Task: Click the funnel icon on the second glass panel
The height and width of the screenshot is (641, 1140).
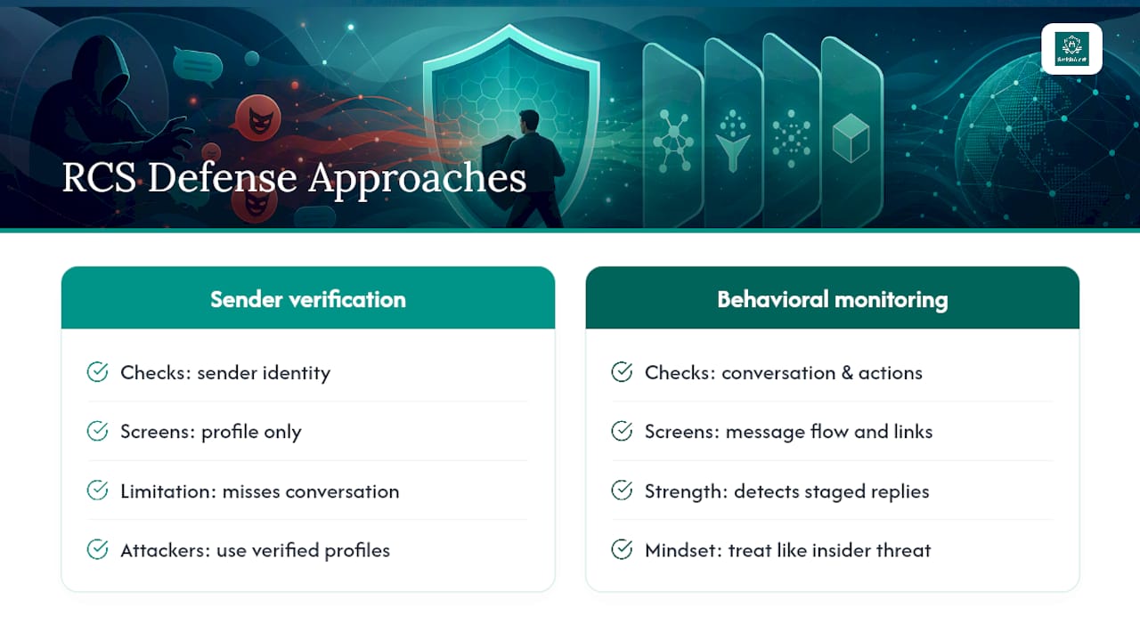Action: (733, 140)
